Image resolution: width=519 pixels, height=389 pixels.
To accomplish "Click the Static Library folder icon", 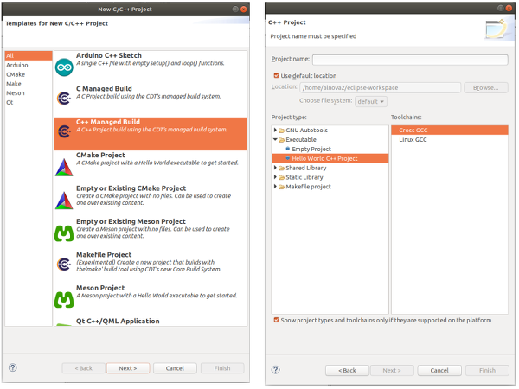I will click(282, 177).
